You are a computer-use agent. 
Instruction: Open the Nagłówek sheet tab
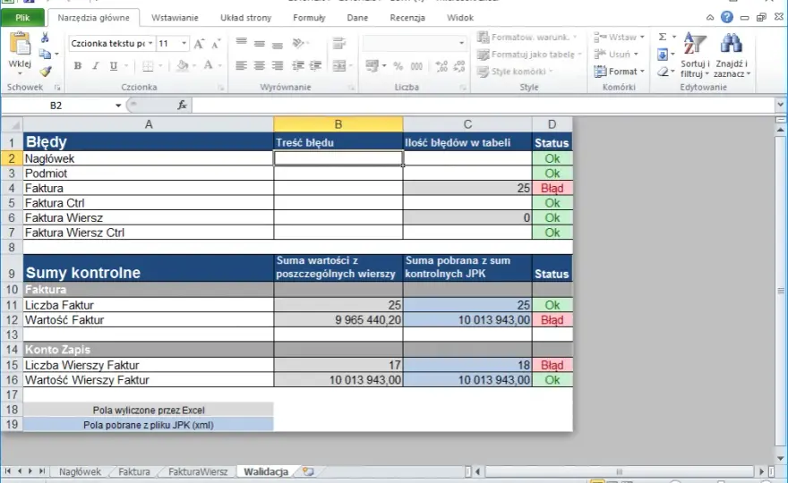tap(80, 471)
